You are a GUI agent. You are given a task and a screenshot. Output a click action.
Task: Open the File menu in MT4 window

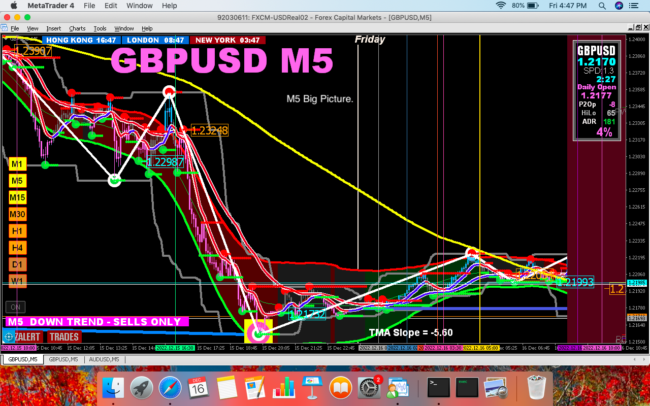coord(15,28)
